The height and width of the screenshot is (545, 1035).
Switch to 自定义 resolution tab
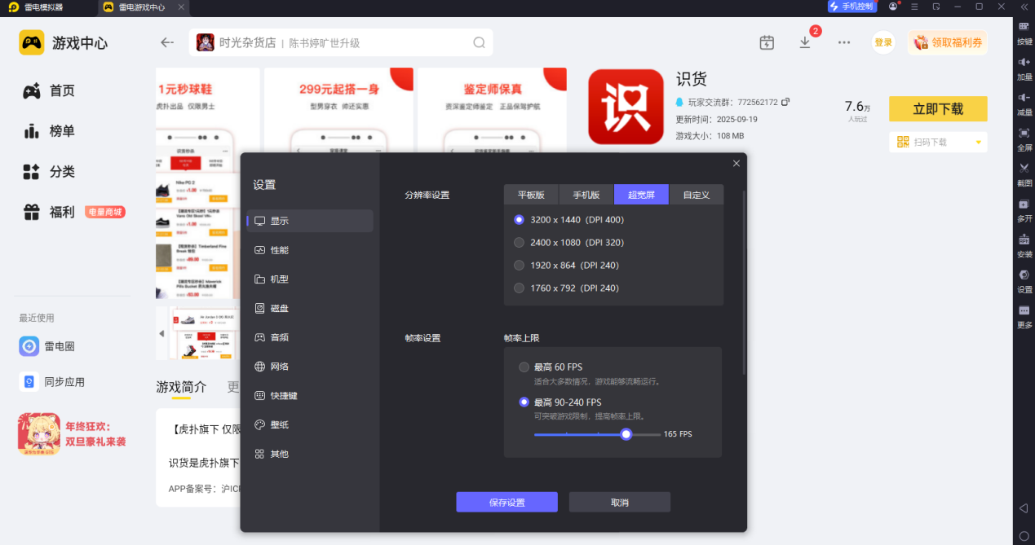point(697,195)
